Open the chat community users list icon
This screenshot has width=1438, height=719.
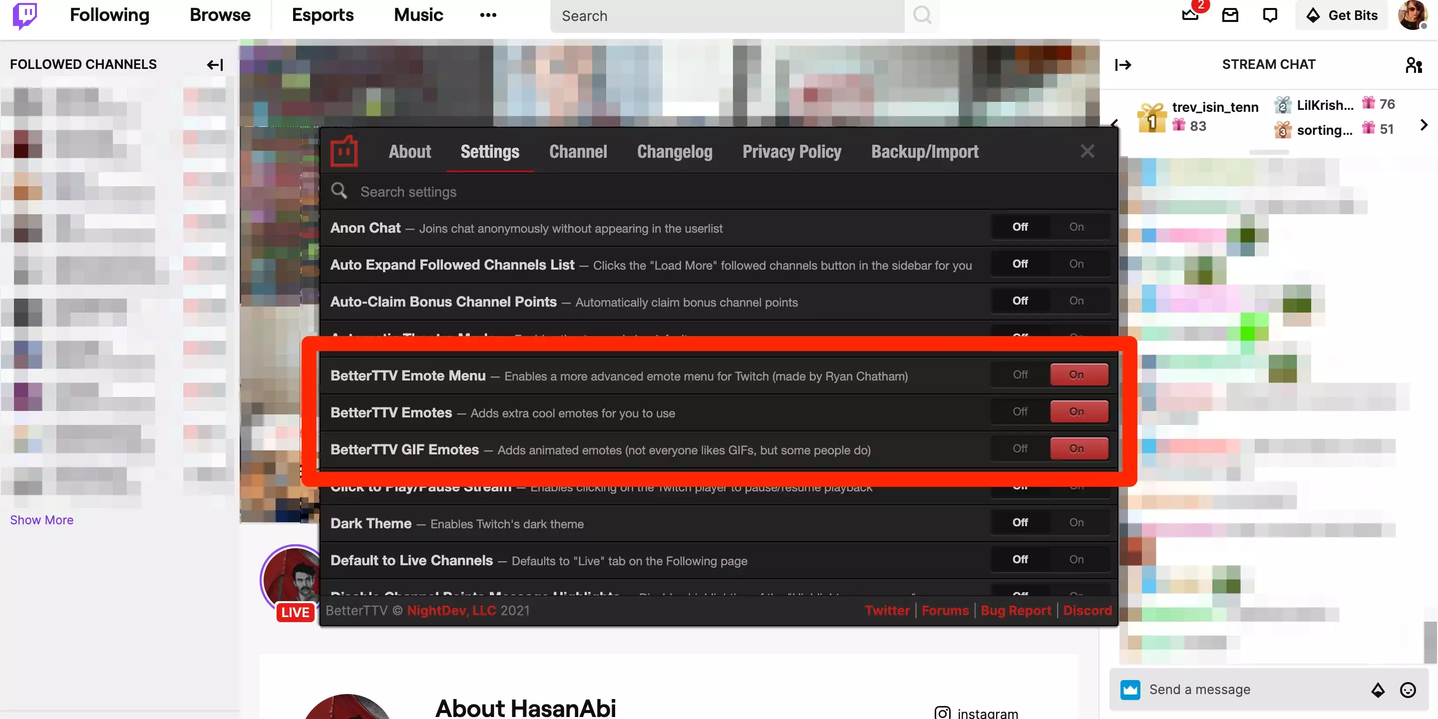coord(1414,65)
